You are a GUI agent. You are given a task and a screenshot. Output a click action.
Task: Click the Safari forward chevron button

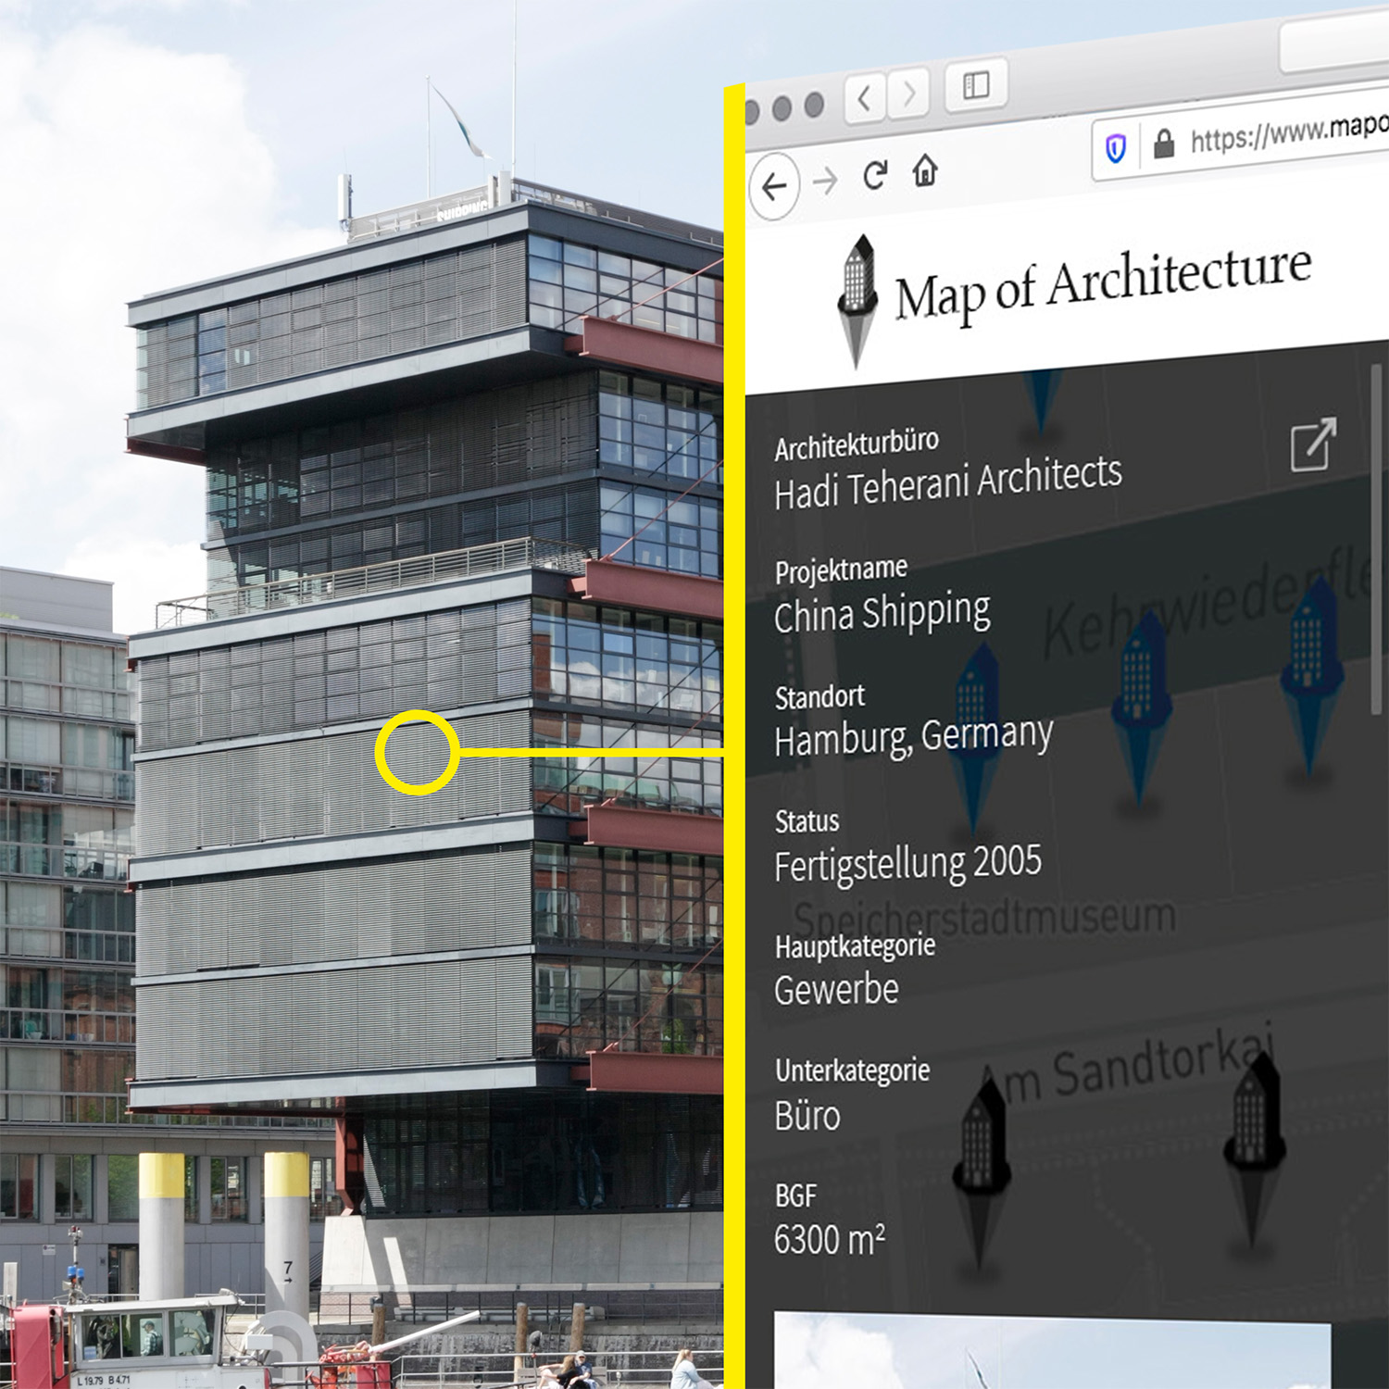point(908,94)
